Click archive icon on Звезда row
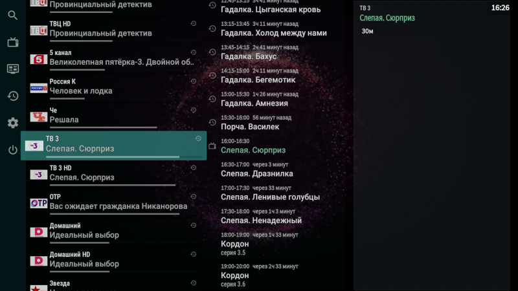The height and width of the screenshot is (291, 518). [194, 283]
